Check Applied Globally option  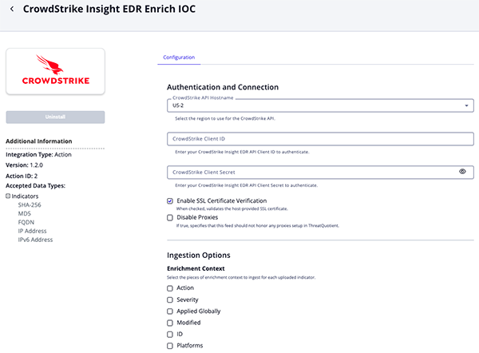pos(170,311)
